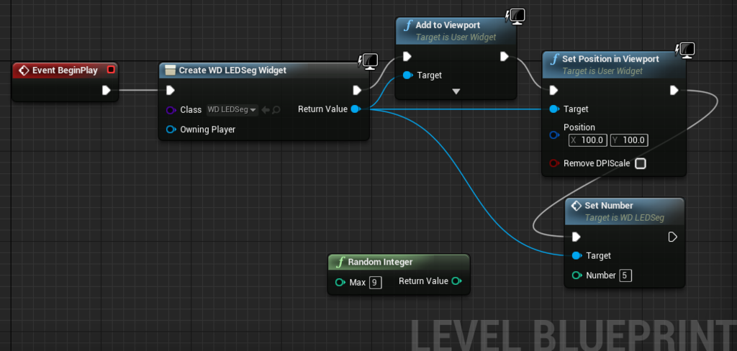The image size is (737, 351).
Task: Click the Set Position in Viewport Target pin
Action: [554, 109]
